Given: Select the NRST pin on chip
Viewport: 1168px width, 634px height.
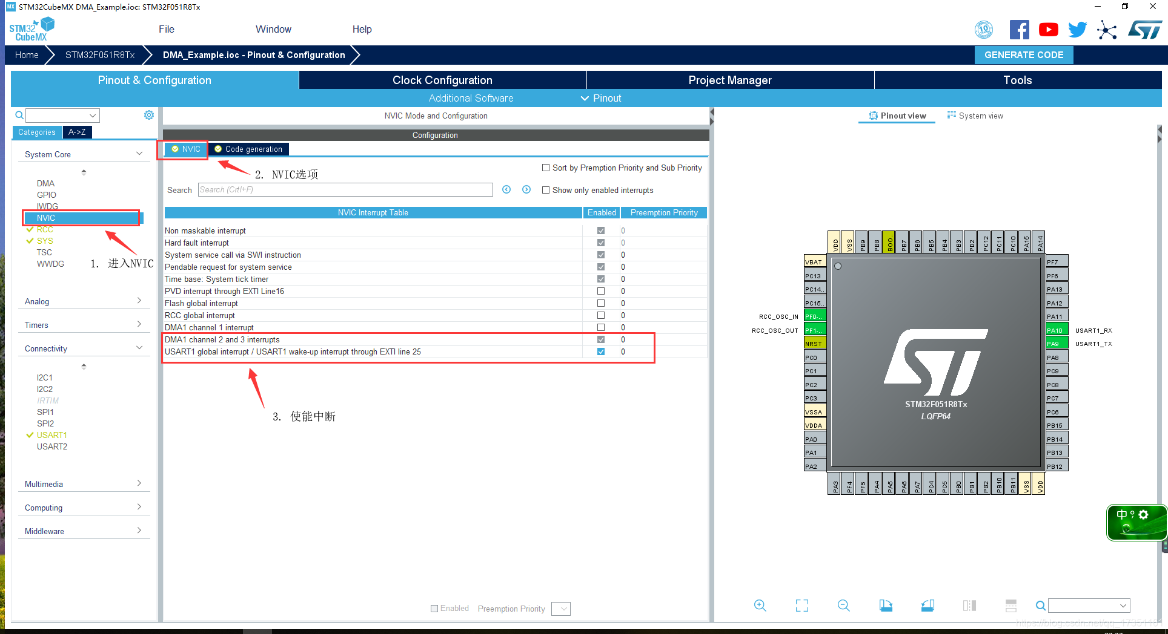Looking at the screenshot, I should point(815,344).
